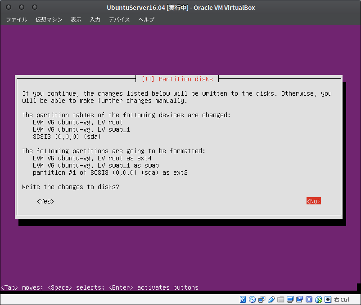Viewport: 361px width, 305px height.
Task: Click 'partition #1 of SCSI3' as ext2 line
Action: click(110, 172)
